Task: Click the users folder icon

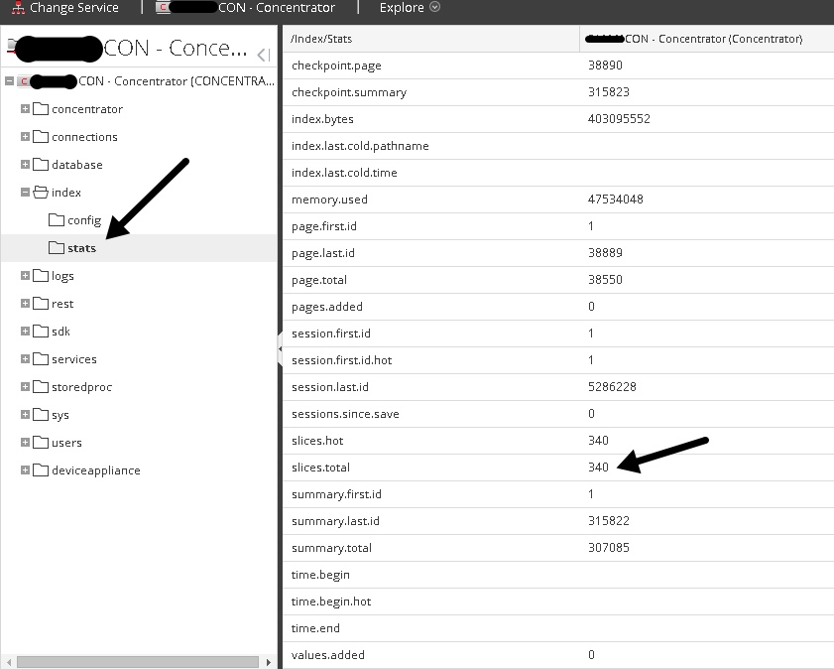Action: coord(41,442)
